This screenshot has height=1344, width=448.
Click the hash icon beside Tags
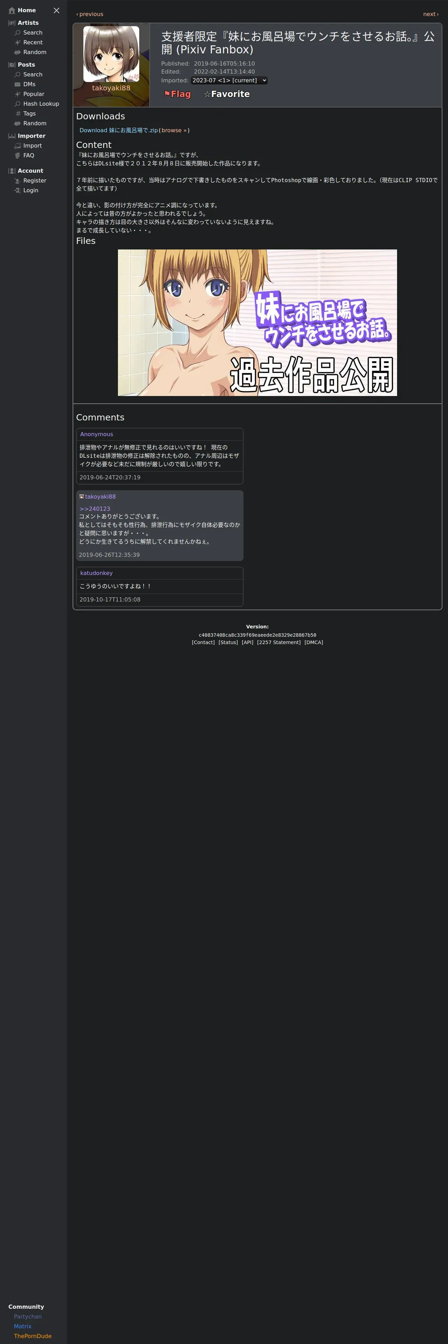tap(18, 114)
